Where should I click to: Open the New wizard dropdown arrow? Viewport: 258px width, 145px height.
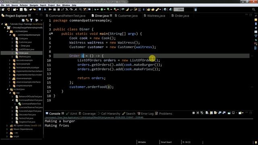point(17,10)
